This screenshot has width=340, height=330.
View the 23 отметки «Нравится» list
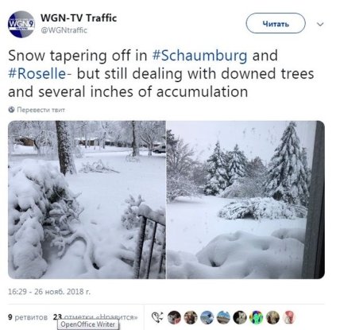click(x=95, y=317)
